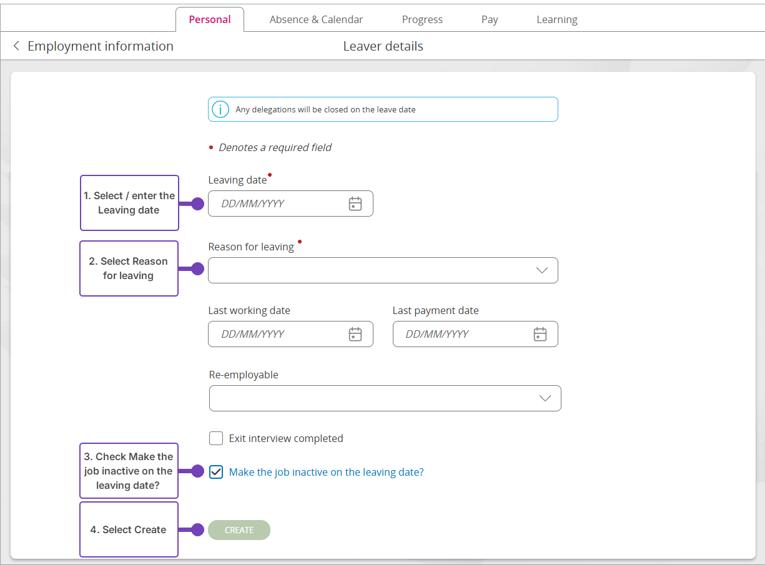Go back using the Employment information arrow
The height and width of the screenshot is (565, 765).
tap(16, 46)
